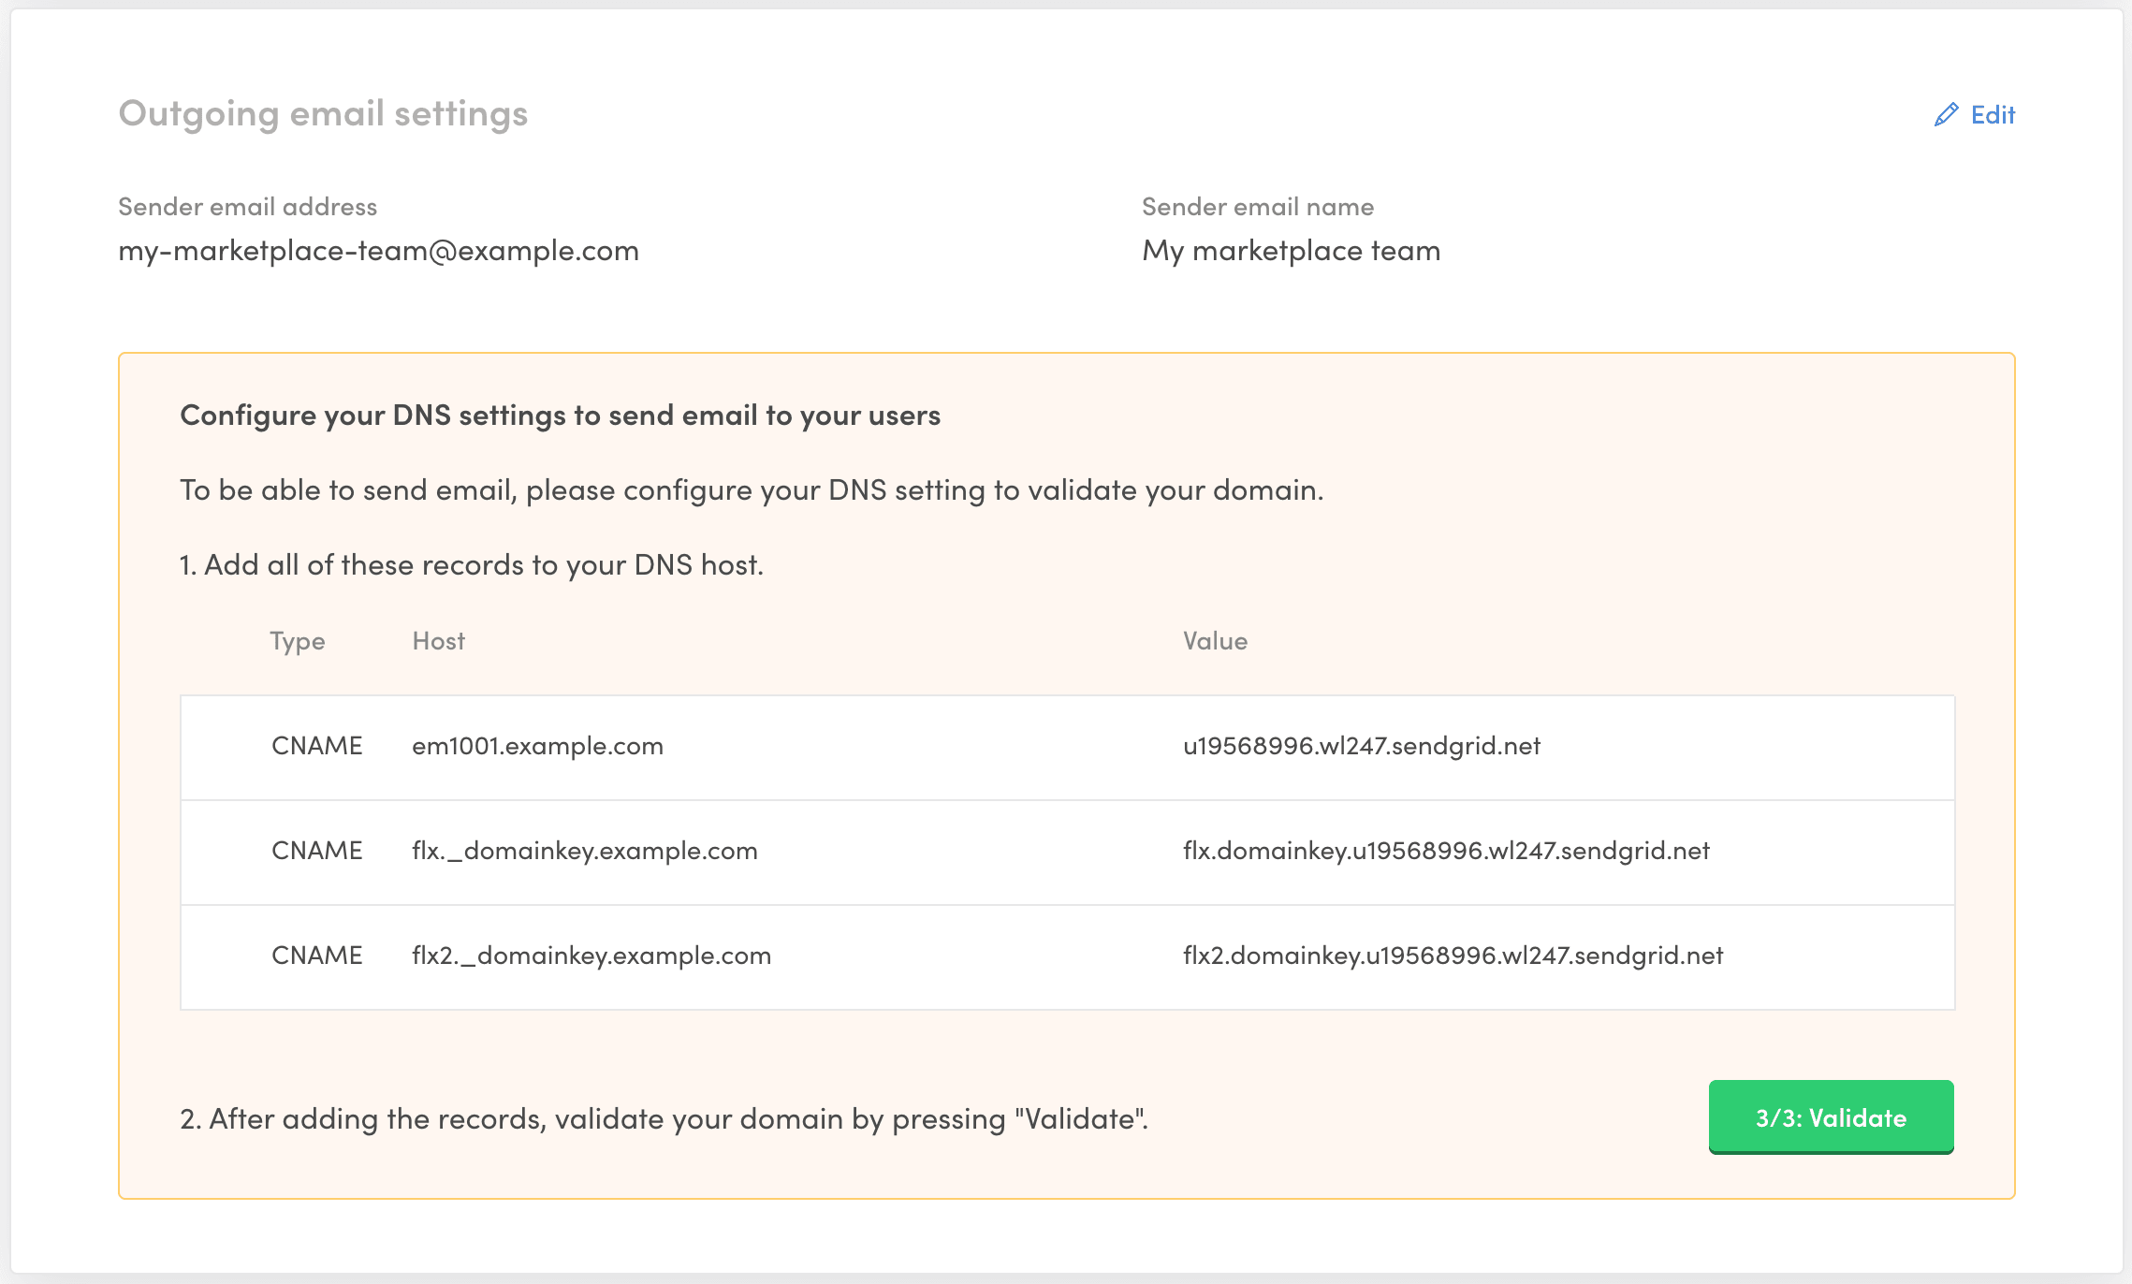The width and height of the screenshot is (2132, 1284).
Task: Select flx2._domainkey.example.com host text
Action: 591,956
